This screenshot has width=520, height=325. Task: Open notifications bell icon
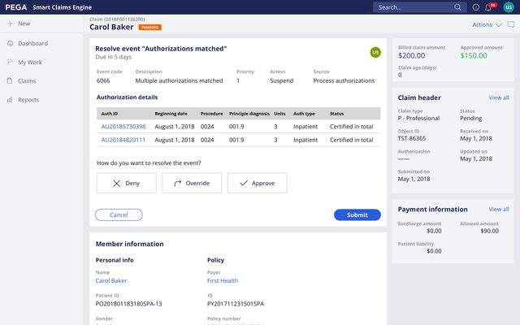(488, 7)
